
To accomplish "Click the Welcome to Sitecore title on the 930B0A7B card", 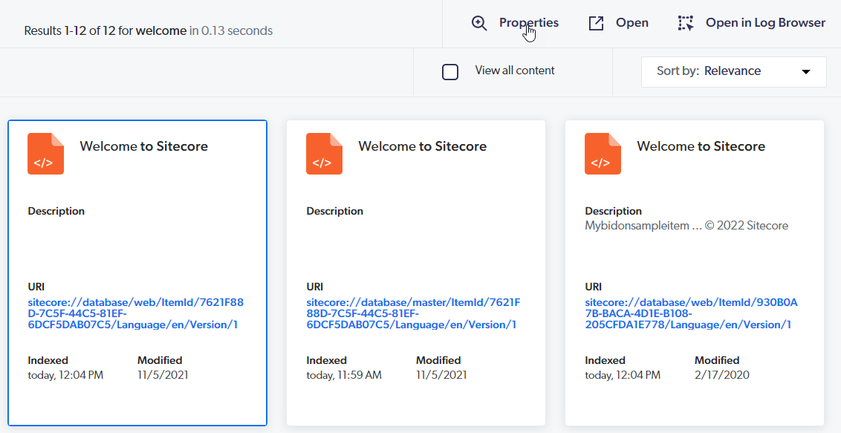I will click(x=701, y=146).
